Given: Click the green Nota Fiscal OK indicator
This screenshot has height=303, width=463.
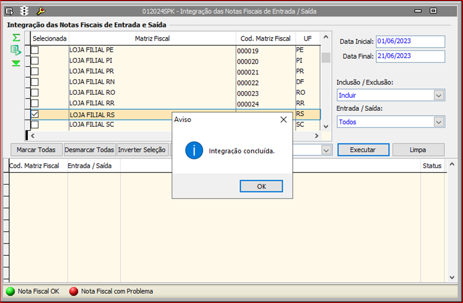Looking at the screenshot, I should coord(10,292).
